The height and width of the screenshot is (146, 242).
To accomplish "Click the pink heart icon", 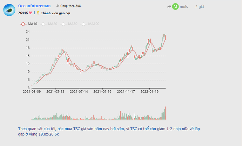I will pyautogui.click(x=31, y=13).
